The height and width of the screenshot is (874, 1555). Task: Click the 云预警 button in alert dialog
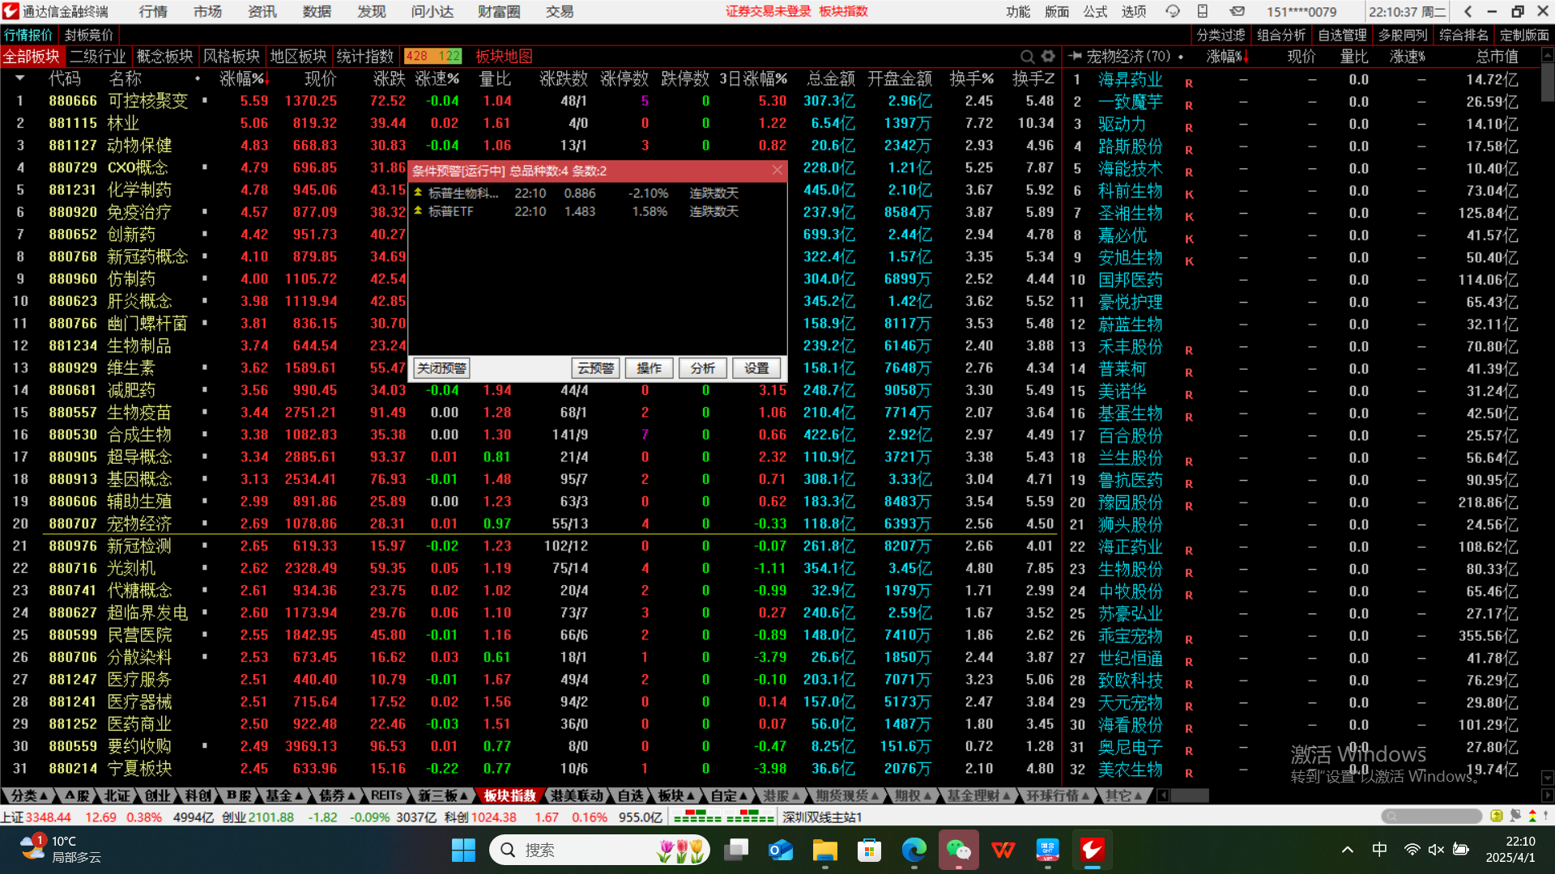tap(595, 368)
